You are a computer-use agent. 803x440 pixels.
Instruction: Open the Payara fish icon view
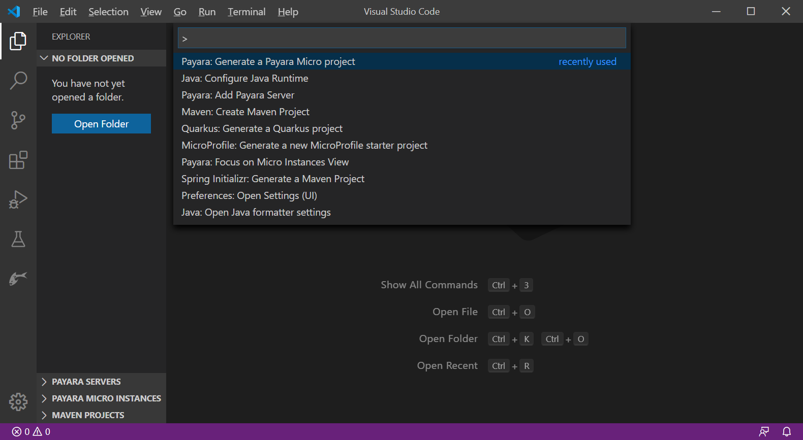[x=18, y=278]
